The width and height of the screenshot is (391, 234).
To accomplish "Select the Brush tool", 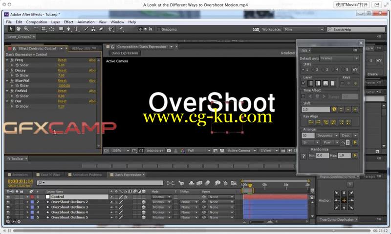I will pyautogui.click(x=86, y=29).
